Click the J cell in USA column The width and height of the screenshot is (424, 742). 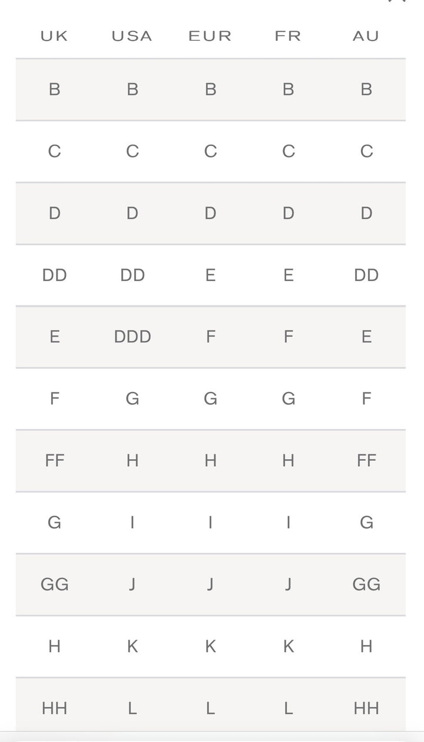(132, 585)
